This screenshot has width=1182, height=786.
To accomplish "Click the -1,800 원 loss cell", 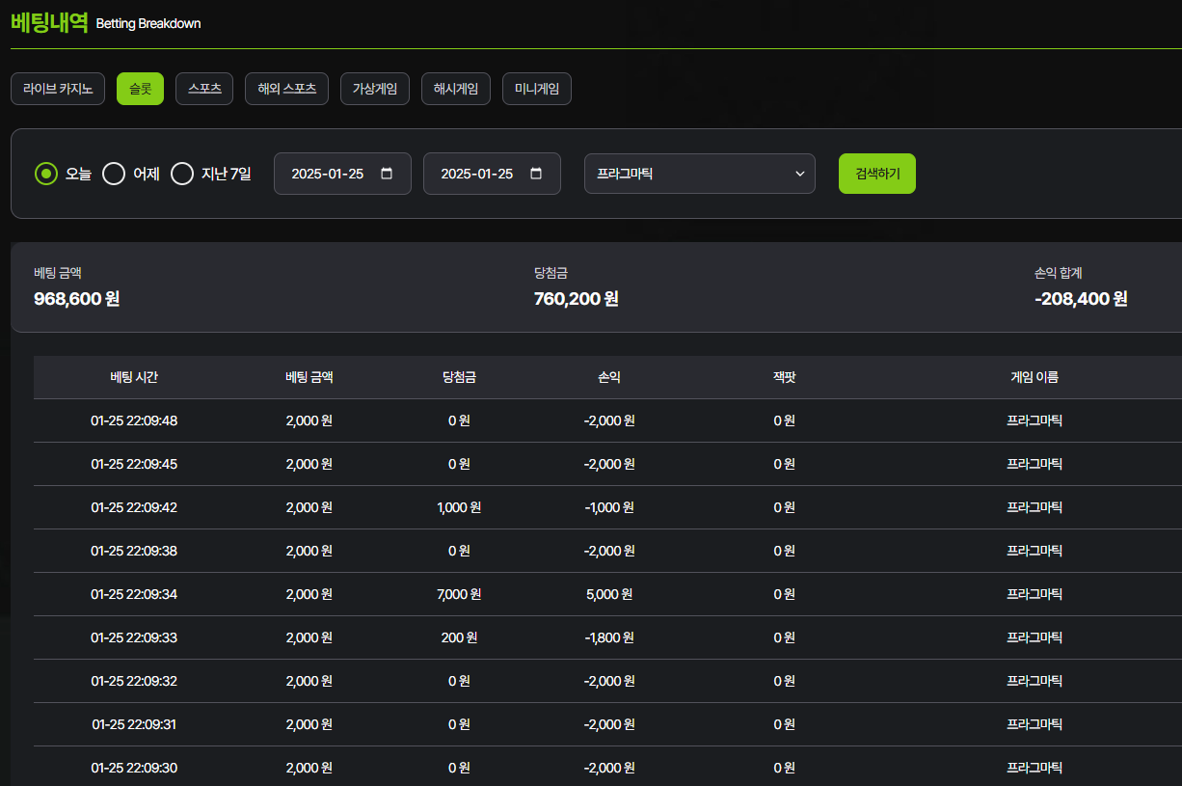I will point(609,637).
